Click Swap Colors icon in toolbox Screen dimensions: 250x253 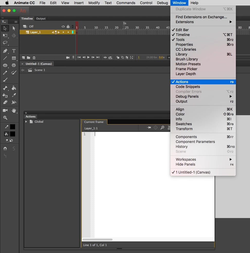pos(11,140)
